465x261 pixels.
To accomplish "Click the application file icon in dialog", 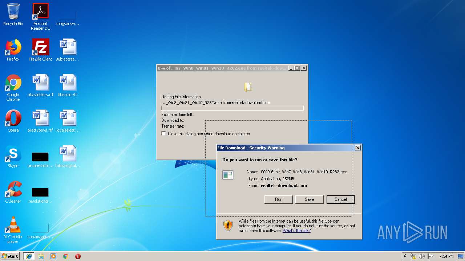I will [x=228, y=175].
